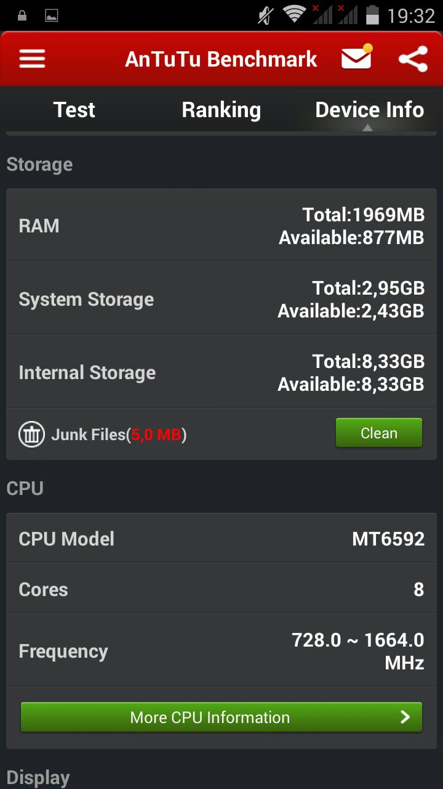443x789 pixels.
Task: Switch to the Test tab
Action: [x=74, y=110]
